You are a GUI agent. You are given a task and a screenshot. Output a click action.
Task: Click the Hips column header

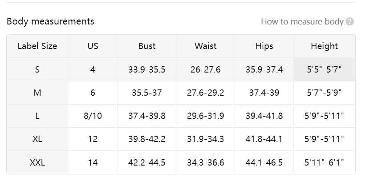tap(264, 46)
